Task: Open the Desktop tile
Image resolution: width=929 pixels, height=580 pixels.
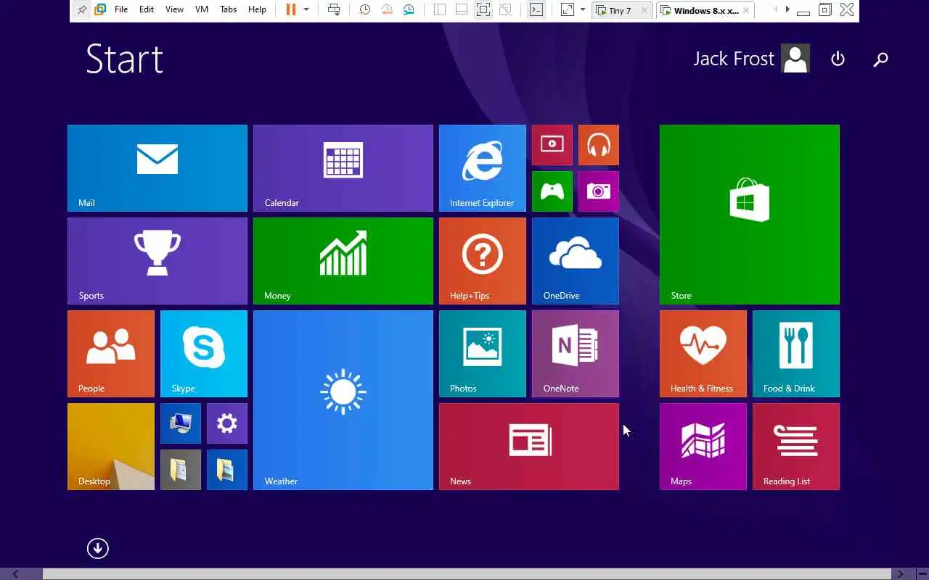Action: pos(111,447)
